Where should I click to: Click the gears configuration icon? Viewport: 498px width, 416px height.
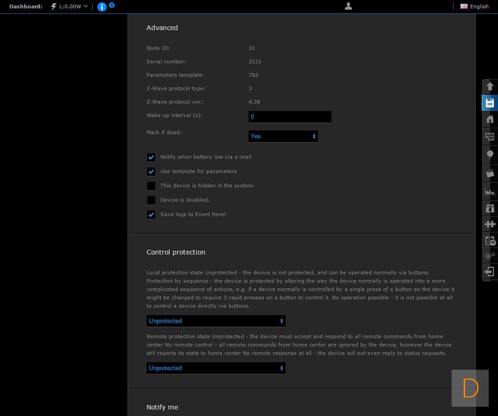490,255
